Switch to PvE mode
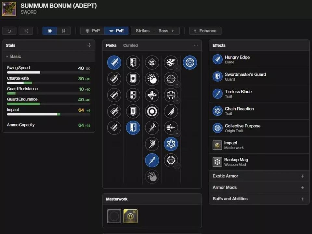Screen dimensions: 312x234 point(116,31)
